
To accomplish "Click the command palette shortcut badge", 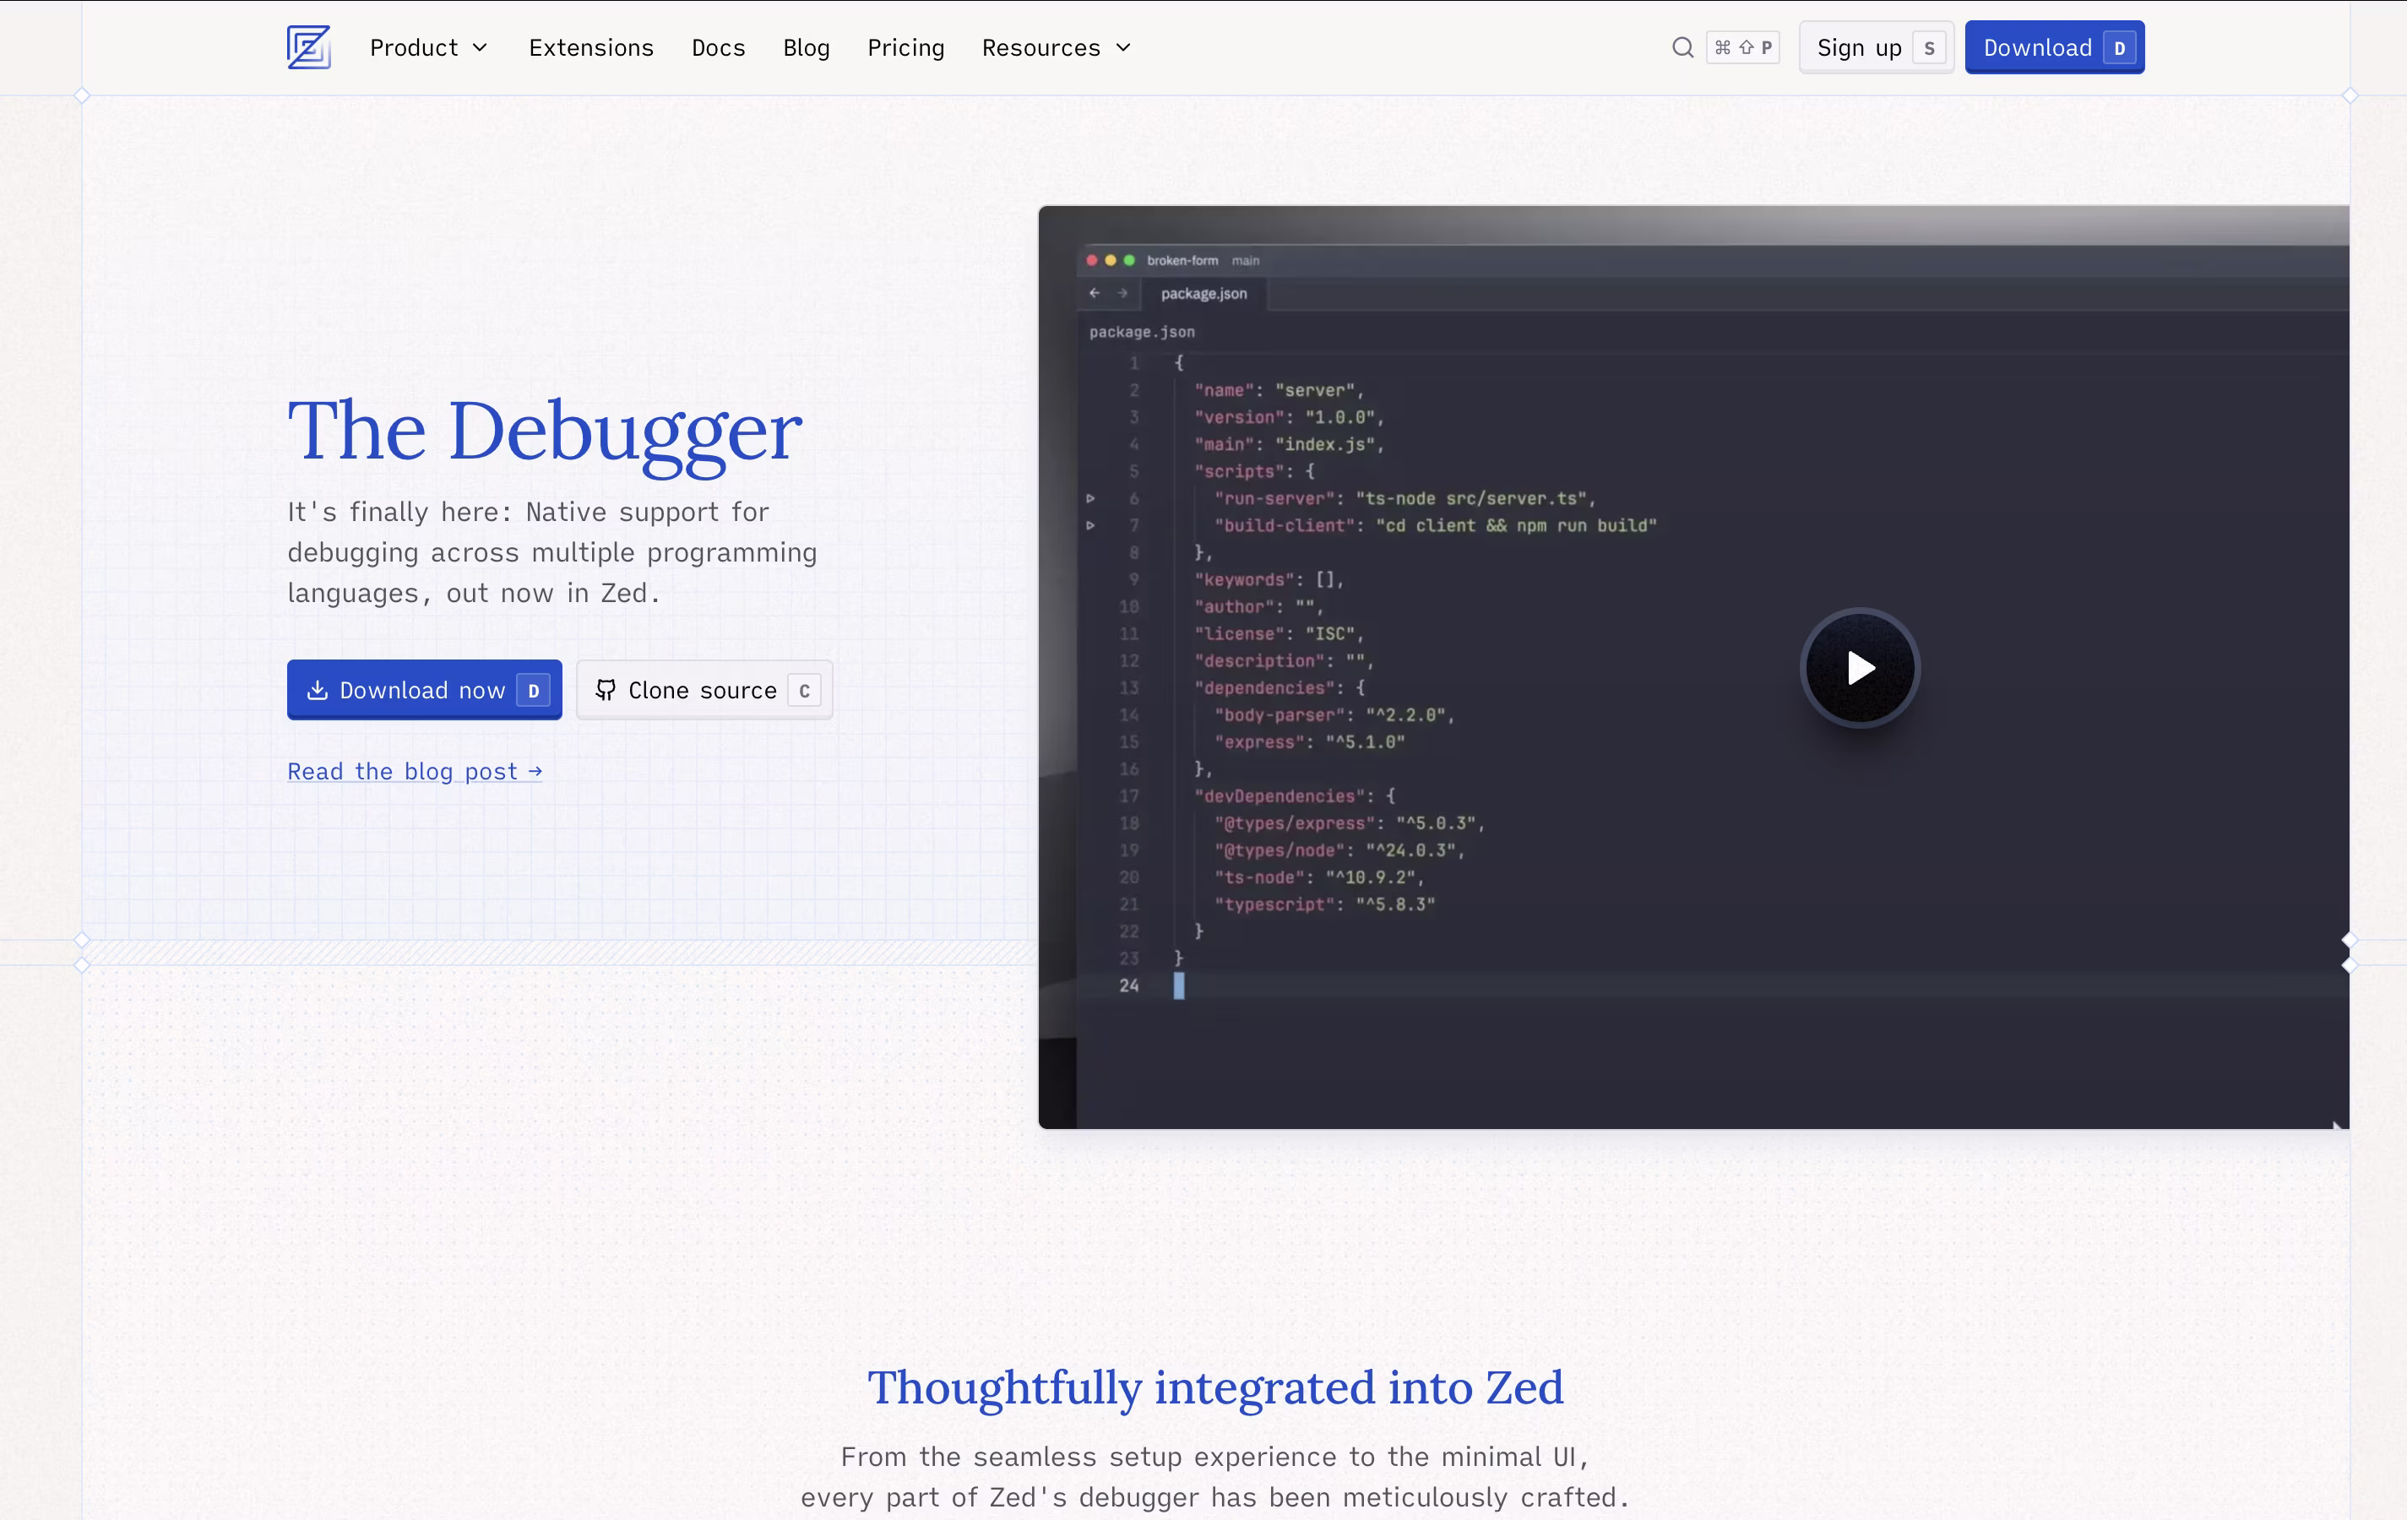I will [1742, 47].
